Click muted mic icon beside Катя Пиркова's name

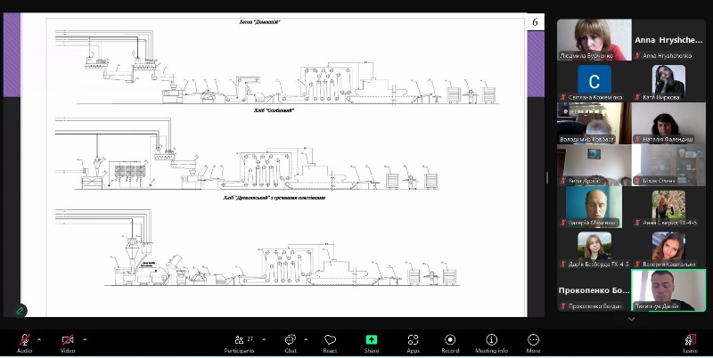coord(638,97)
